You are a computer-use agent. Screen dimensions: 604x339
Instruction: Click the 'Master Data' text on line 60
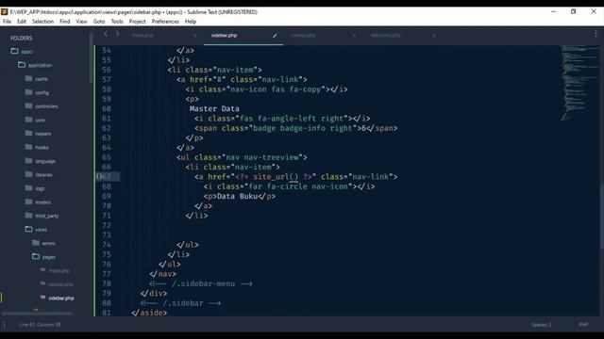click(214, 109)
